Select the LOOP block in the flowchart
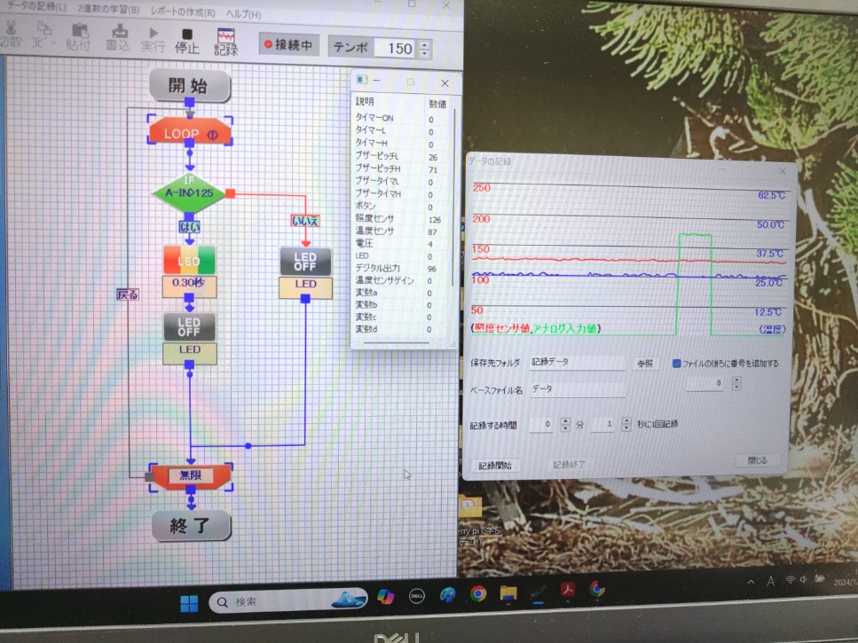The width and height of the screenshot is (858, 643). pos(190,134)
